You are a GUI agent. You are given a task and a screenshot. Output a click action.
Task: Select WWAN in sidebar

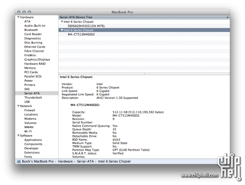coord(29,127)
